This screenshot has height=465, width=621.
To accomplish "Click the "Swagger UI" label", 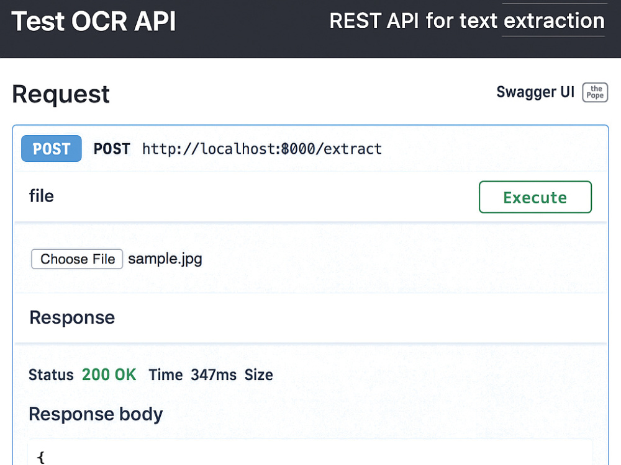I will 535,92.
